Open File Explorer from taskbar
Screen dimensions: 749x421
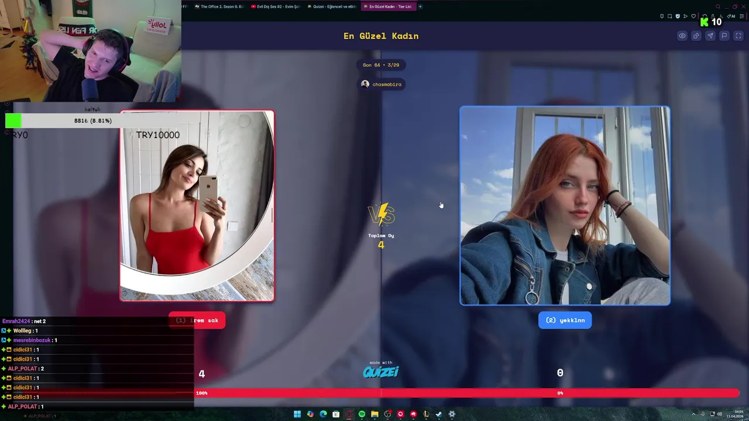point(374,414)
